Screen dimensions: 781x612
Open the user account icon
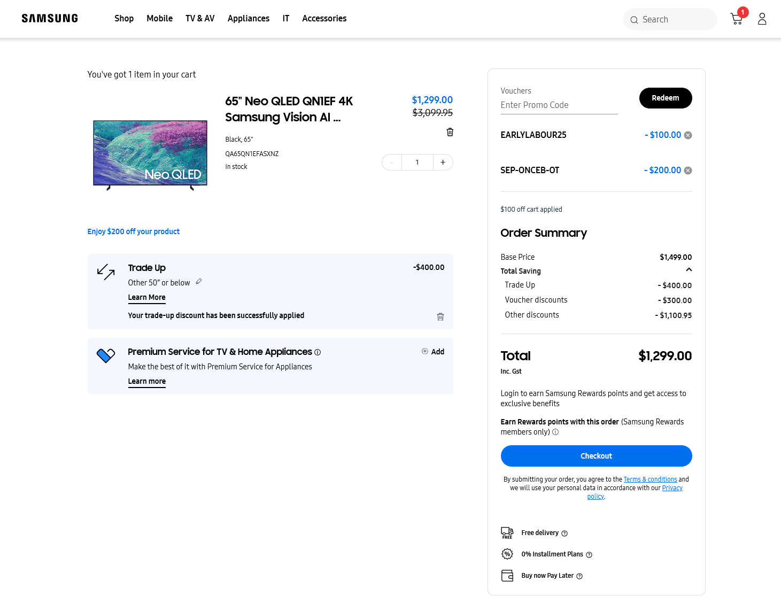[762, 19]
